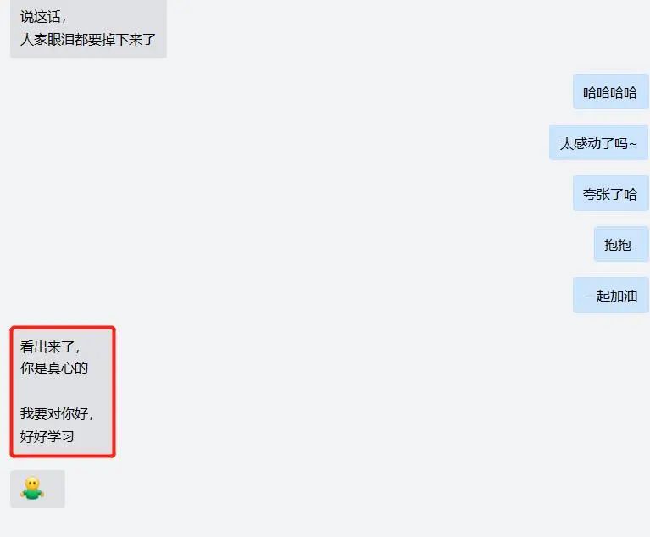Image resolution: width=650 pixels, height=537 pixels.
Task: Click gray padding beside the hugging emoji
Action: coord(55,489)
